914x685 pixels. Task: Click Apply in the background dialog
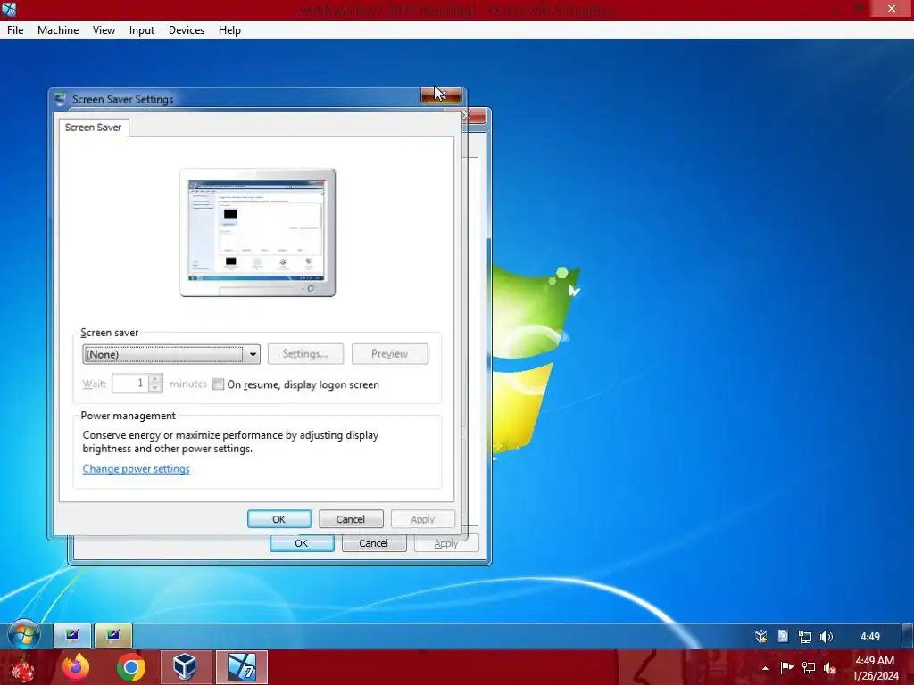(x=446, y=543)
